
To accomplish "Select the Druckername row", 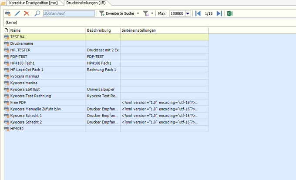I will [x=106, y=43].
